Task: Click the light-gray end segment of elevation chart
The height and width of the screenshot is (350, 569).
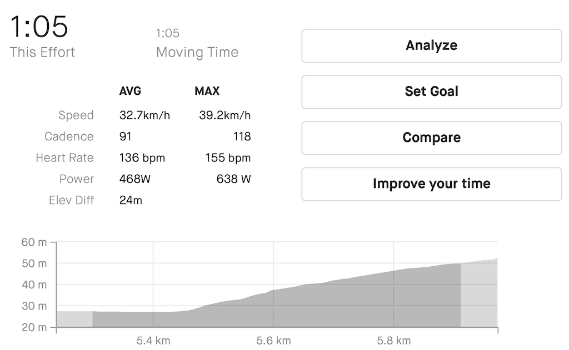Action: [479, 294]
